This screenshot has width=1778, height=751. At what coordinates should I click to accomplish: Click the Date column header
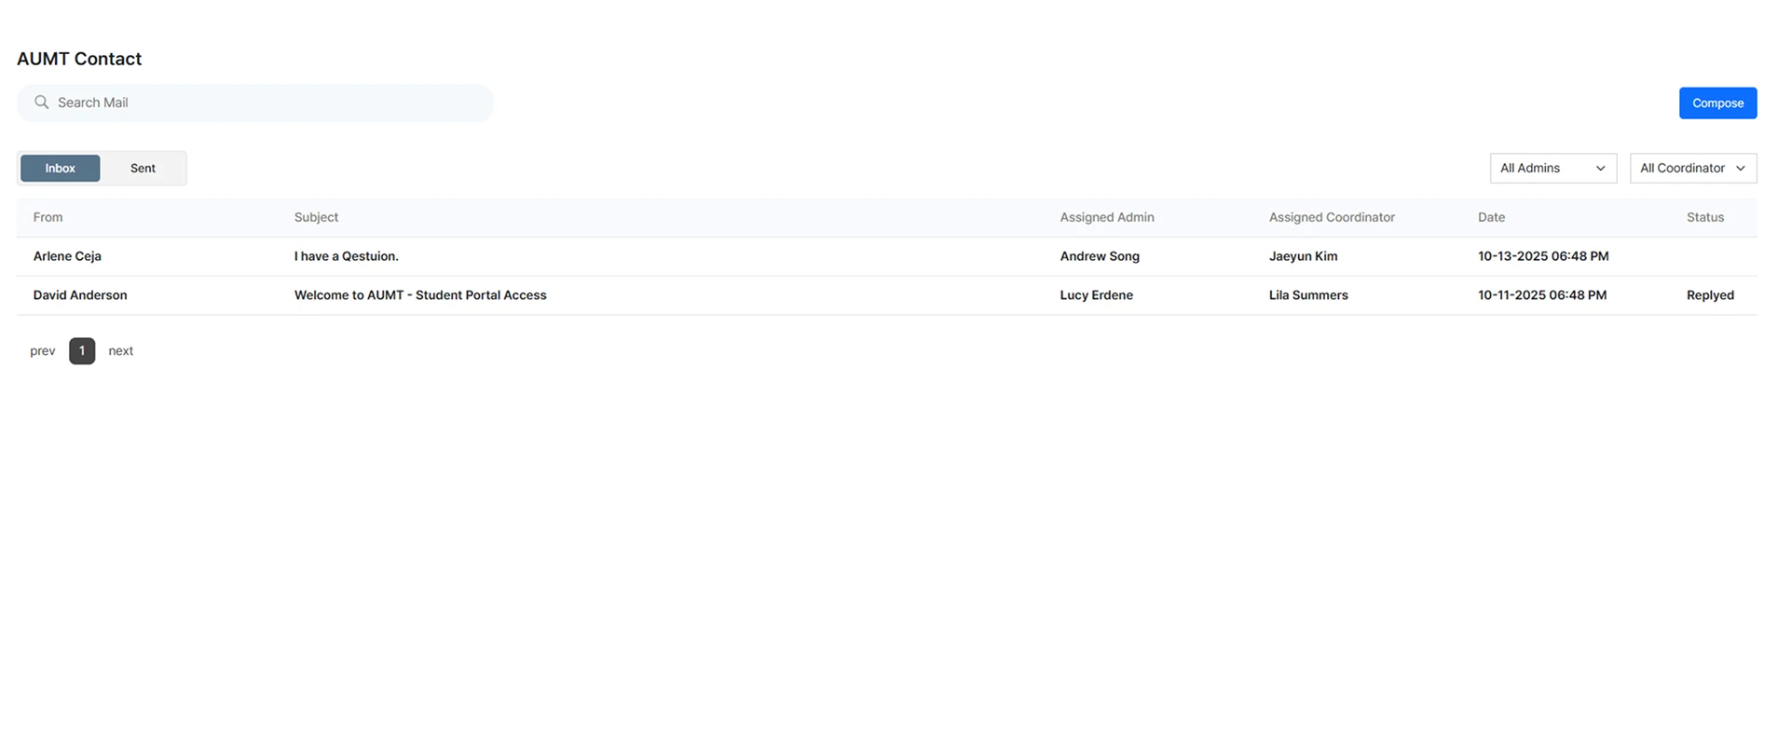(x=1491, y=217)
